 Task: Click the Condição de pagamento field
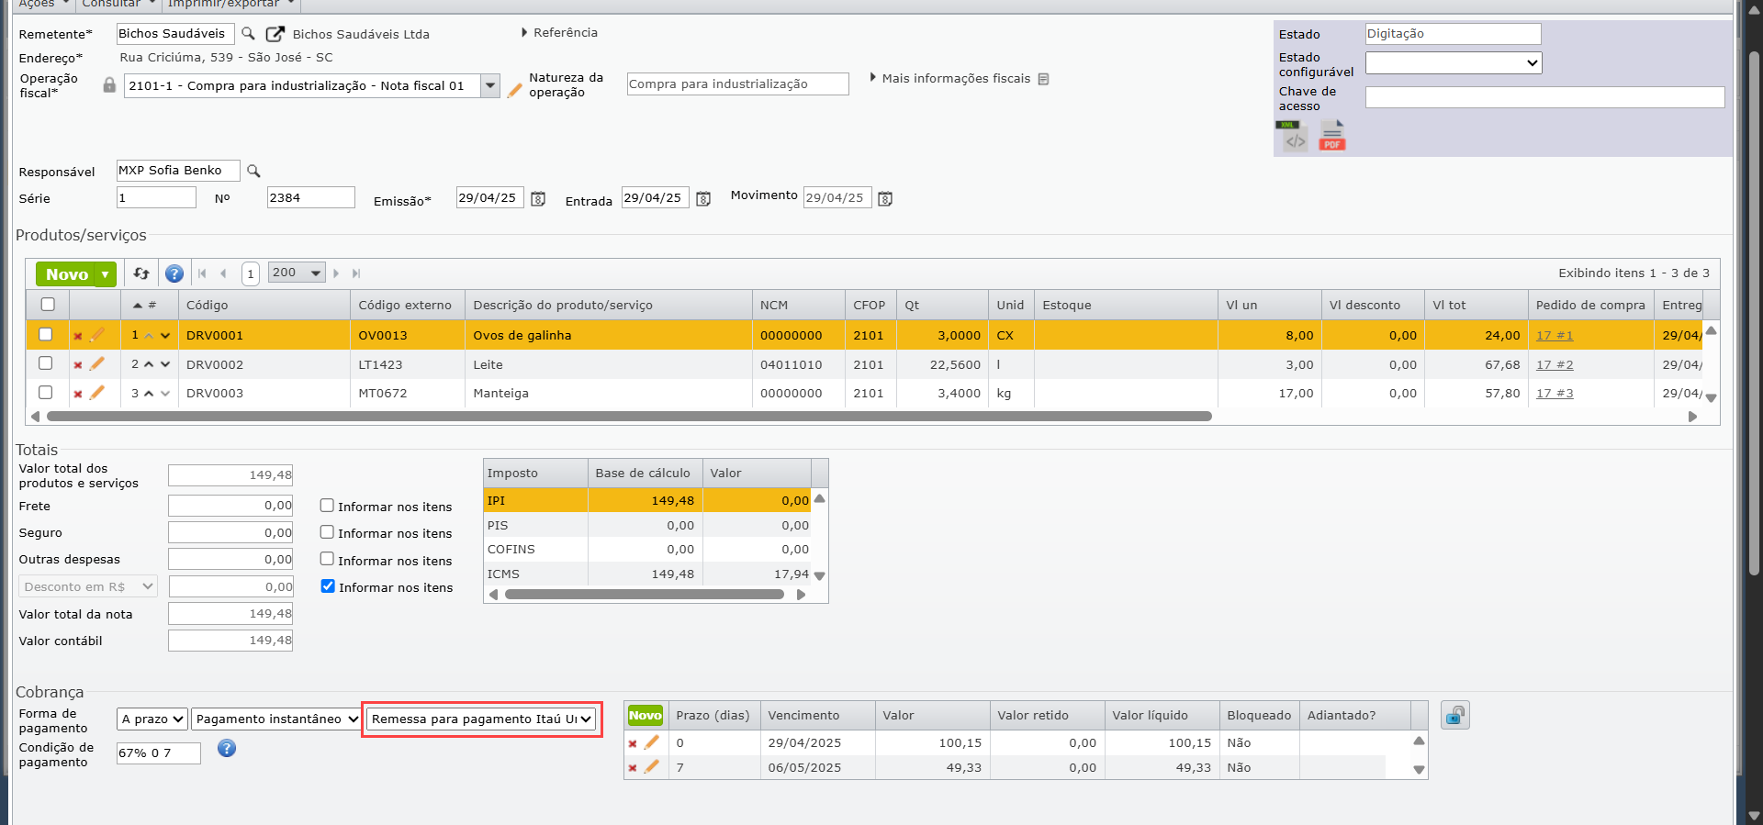click(x=158, y=753)
